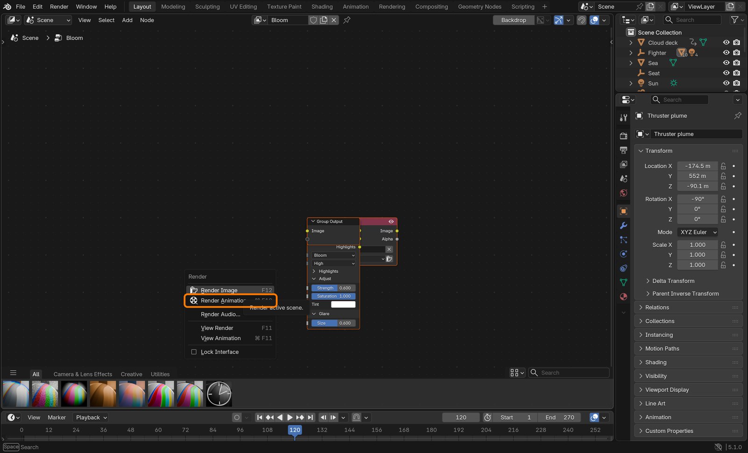Hide the Cloud deck collection in viewport
The width and height of the screenshot is (748, 453).
pyautogui.click(x=726, y=42)
